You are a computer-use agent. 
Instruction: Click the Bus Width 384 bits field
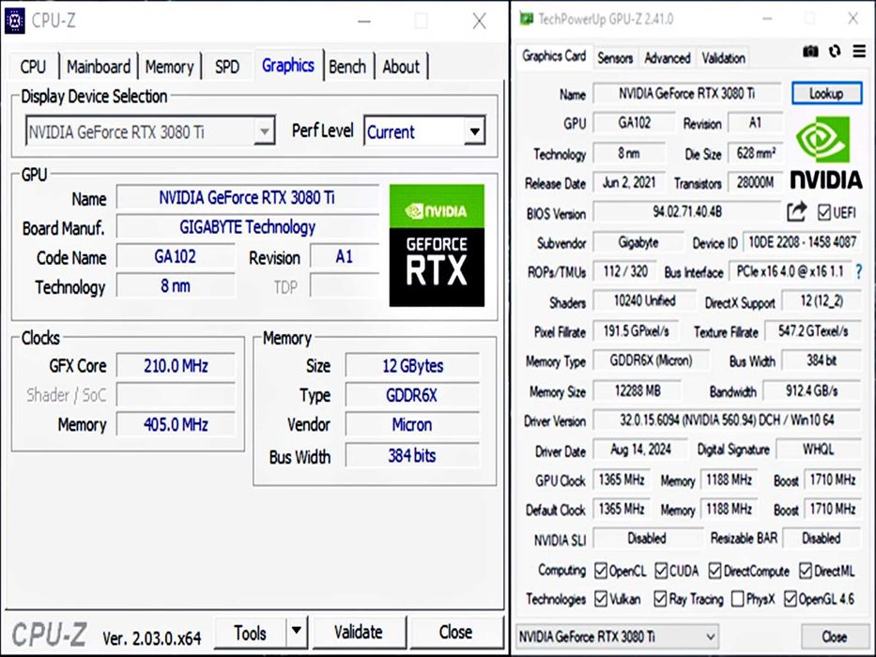[412, 455]
